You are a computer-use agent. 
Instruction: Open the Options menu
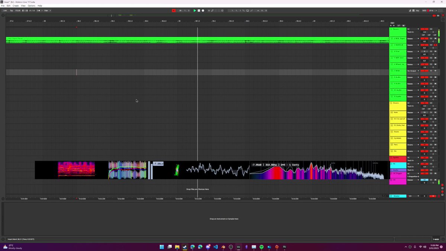point(31,6)
